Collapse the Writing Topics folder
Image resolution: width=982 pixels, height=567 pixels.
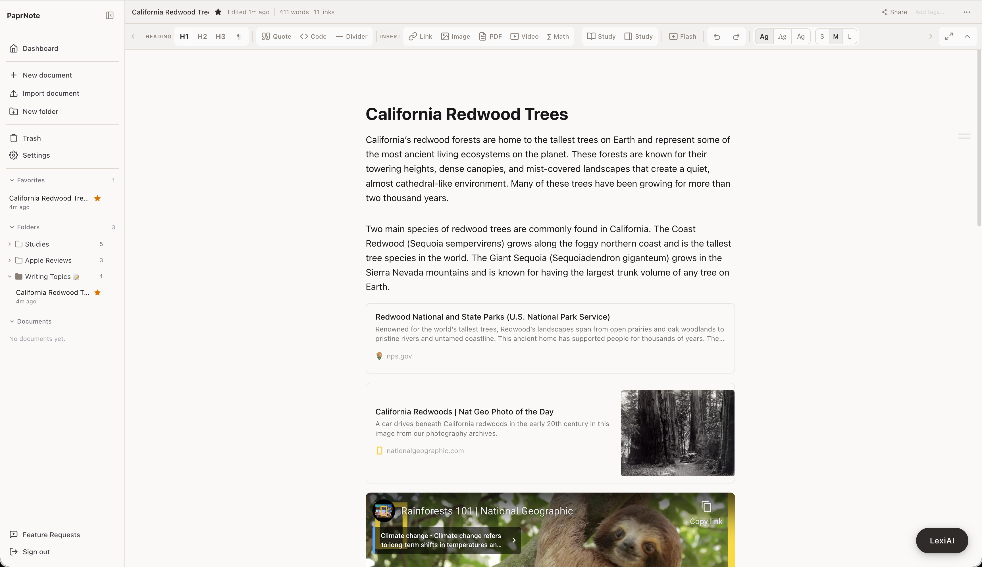[9, 276]
